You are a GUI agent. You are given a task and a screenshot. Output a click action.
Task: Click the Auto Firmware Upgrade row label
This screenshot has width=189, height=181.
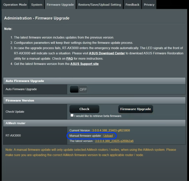pos(21,89)
